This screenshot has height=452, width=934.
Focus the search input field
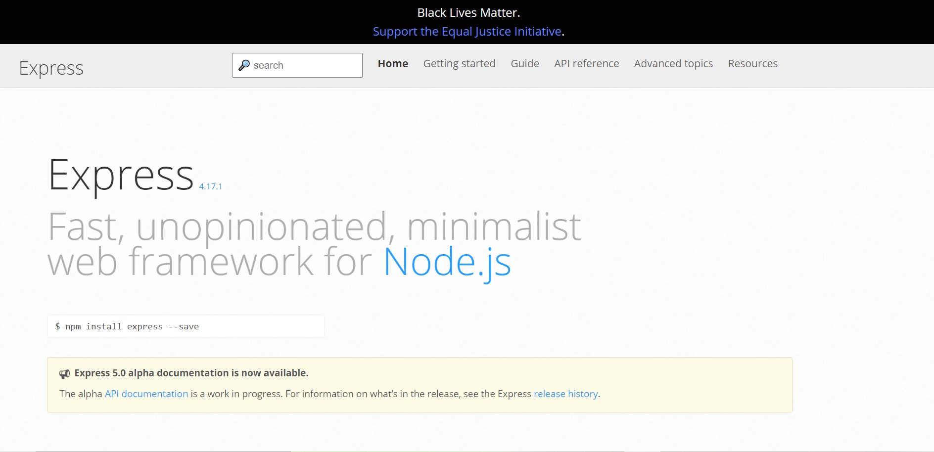pos(297,65)
